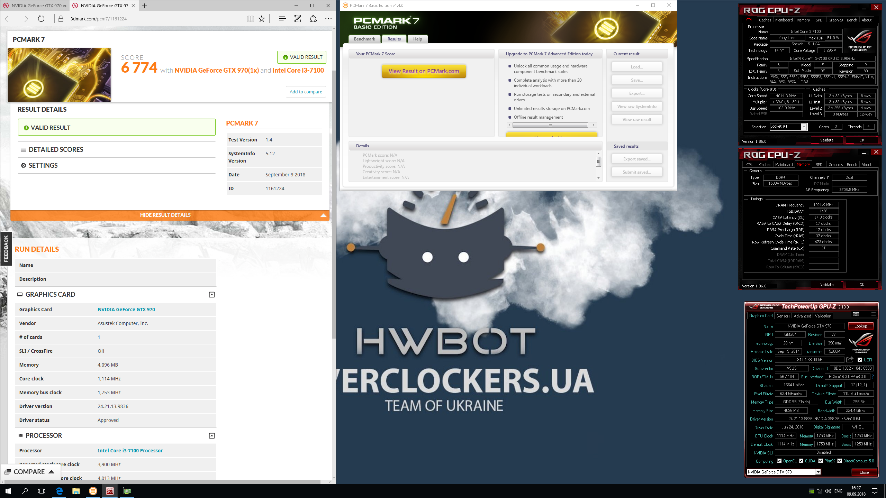Click View Result on PCMark.com button
Image resolution: width=886 pixels, height=498 pixels.
point(424,71)
